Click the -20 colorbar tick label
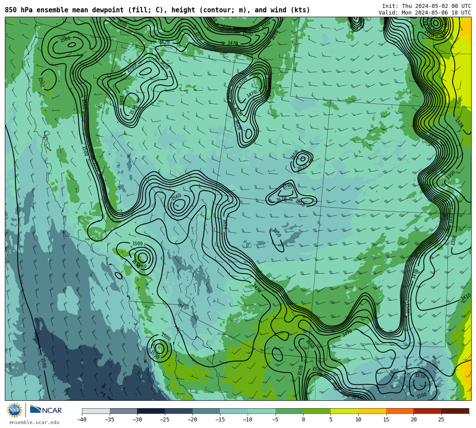This screenshot has width=476, height=428. (x=193, y=420)
